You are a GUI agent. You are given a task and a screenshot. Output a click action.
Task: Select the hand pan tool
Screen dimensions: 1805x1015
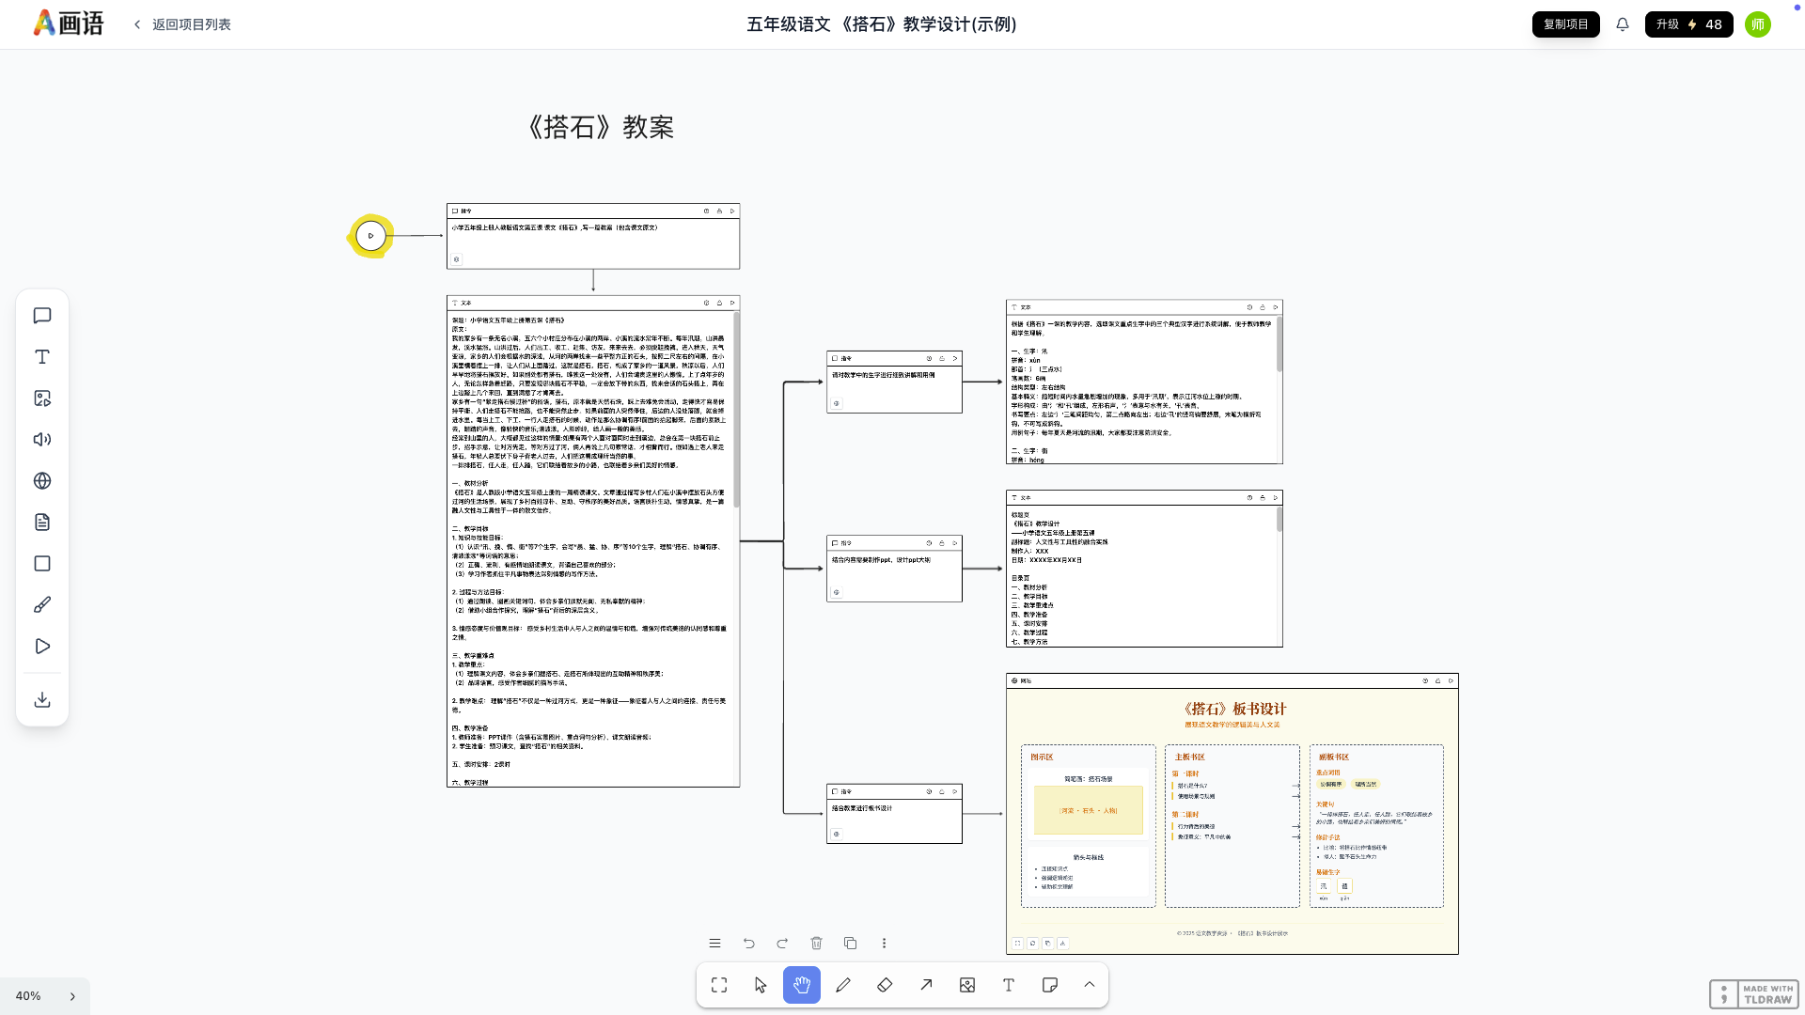801,985
